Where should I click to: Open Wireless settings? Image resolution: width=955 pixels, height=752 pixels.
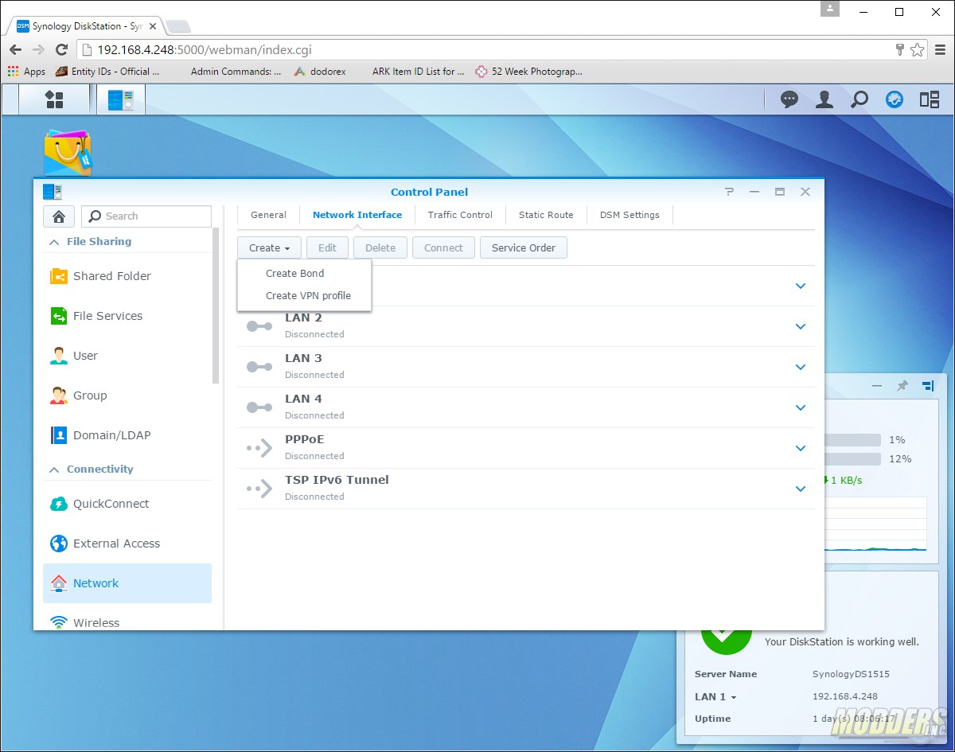tap(127, 622)
